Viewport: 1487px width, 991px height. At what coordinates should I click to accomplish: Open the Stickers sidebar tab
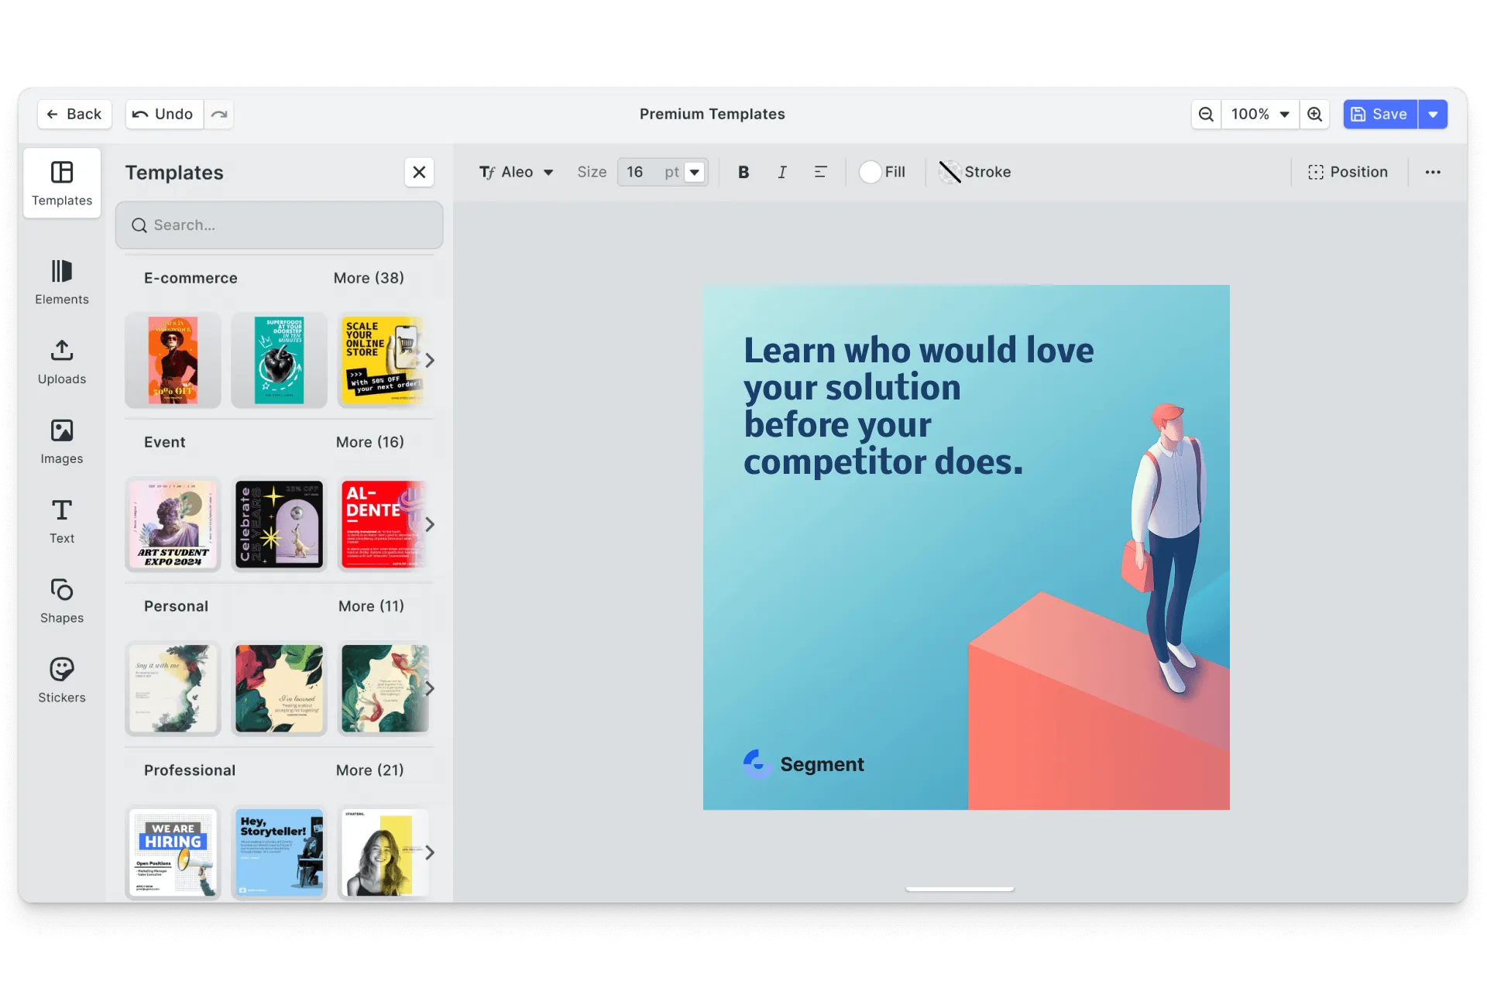(62, 681)
